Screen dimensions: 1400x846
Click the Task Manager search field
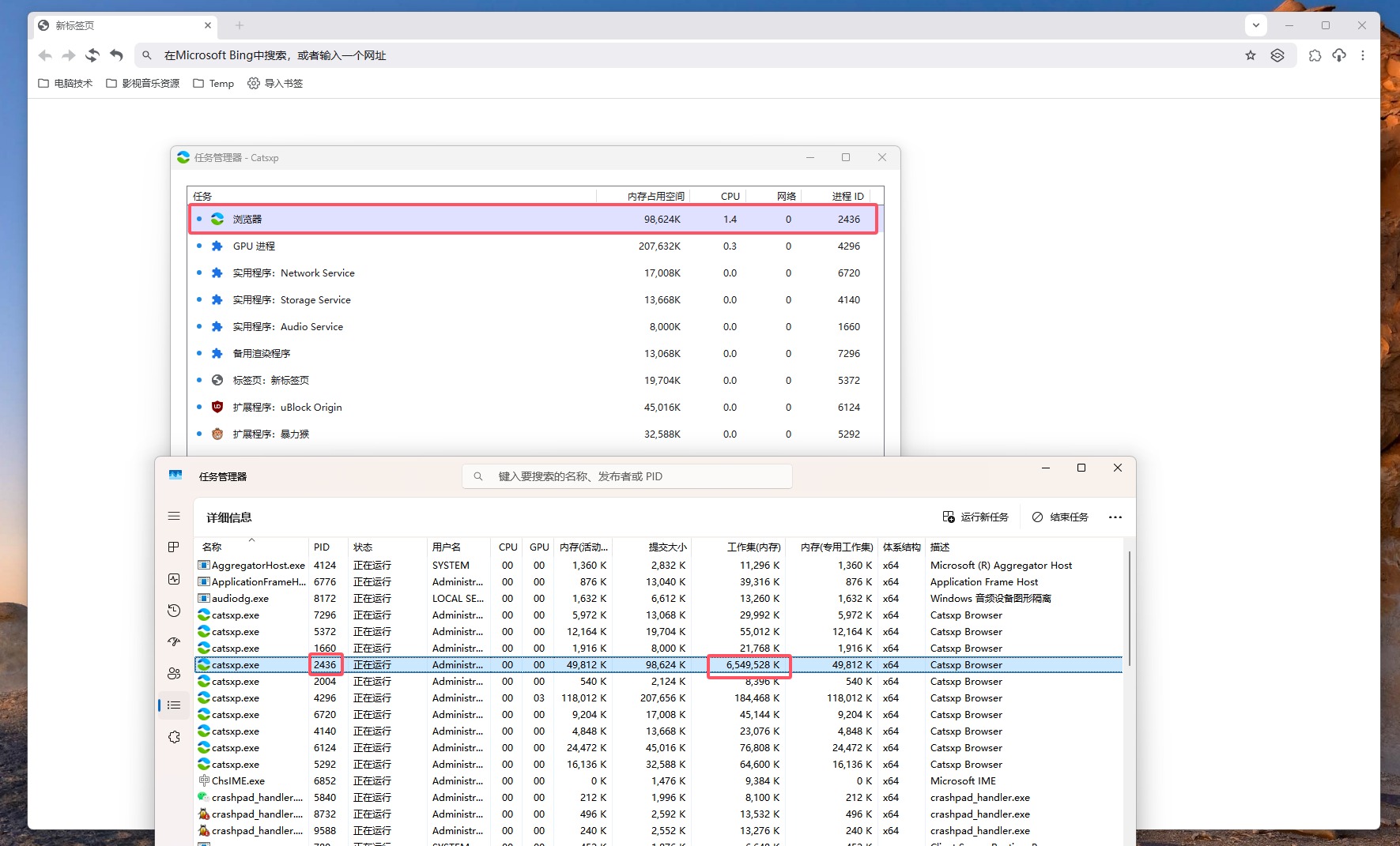tap(627, 476)
